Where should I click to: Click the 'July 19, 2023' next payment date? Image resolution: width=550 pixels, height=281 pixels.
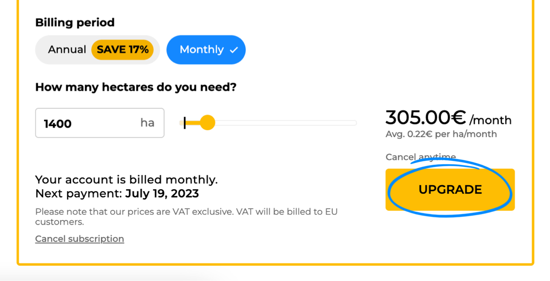click(162, 193)
